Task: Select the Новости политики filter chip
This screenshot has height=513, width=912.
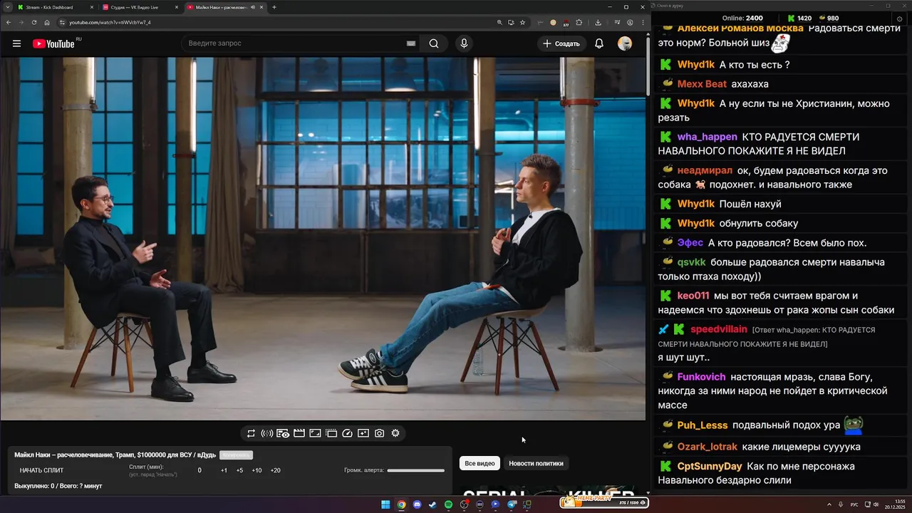Action: coord(536,464)
